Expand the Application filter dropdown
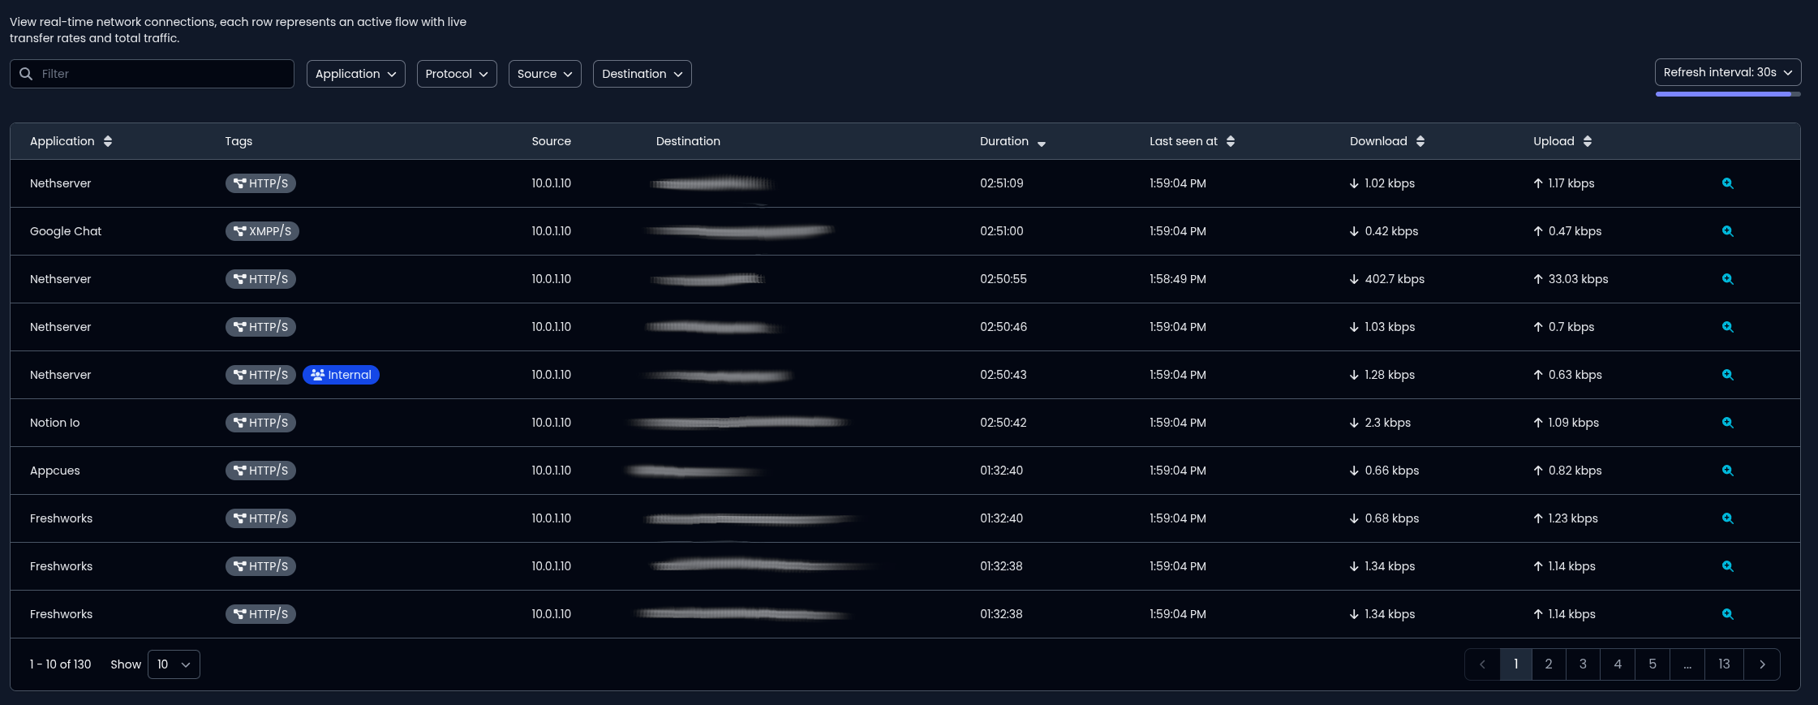Viewport: 1818px width, 705px height. click(x=355, y=74)
